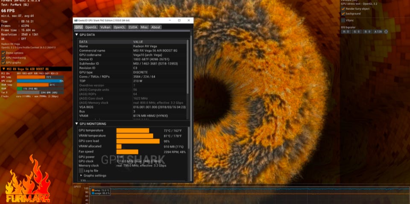Click the orange temp legend square
The height and width of the screenshot is (204, 410).
pyautogui.click(x=93, y=190)
